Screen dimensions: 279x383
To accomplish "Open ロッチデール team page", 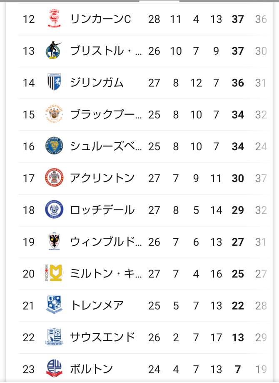I will [102, 210].
